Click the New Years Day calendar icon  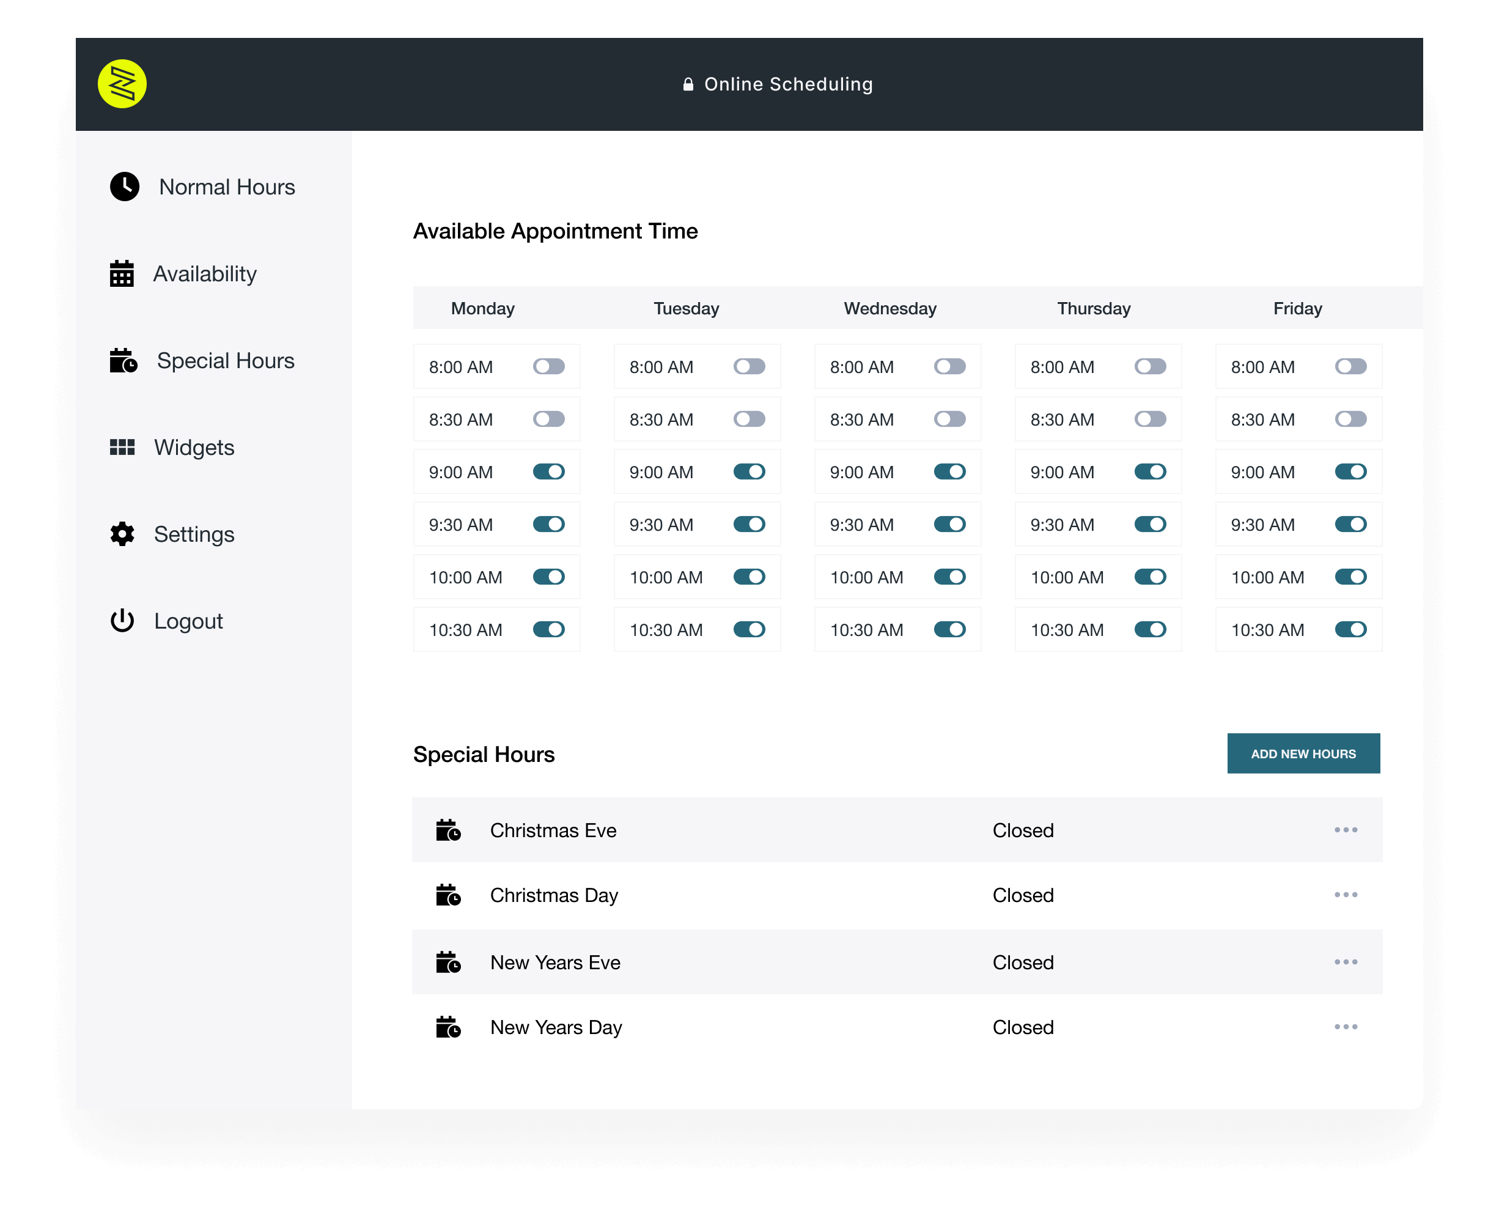[448, 1027]
